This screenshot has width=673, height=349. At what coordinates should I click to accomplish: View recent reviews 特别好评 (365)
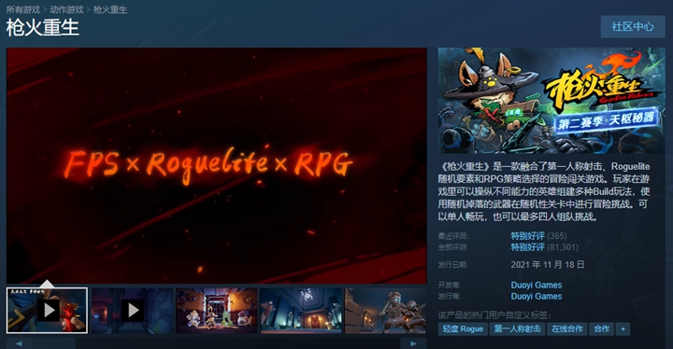click(x=538, y=236)
